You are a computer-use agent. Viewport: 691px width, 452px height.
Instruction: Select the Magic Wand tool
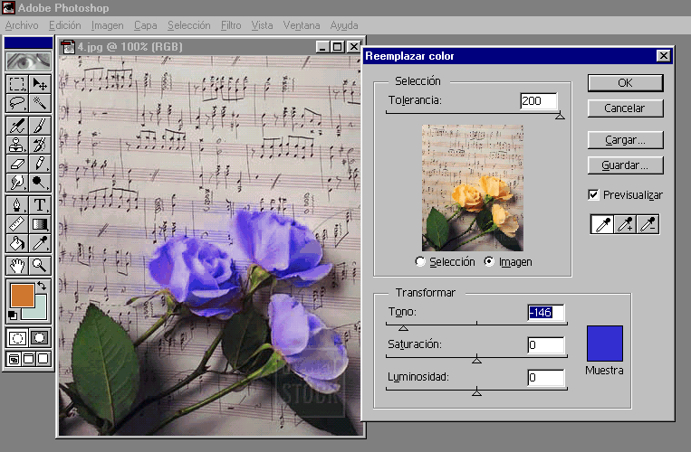pyautogui.click(x=40, y=103)
